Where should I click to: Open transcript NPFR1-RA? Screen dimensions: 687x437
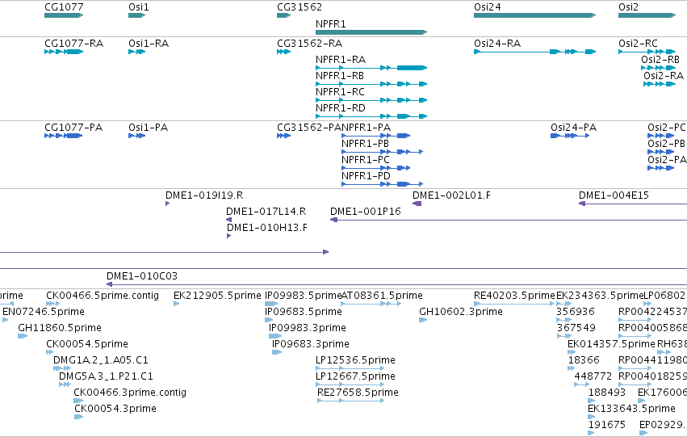pos(371,68)
